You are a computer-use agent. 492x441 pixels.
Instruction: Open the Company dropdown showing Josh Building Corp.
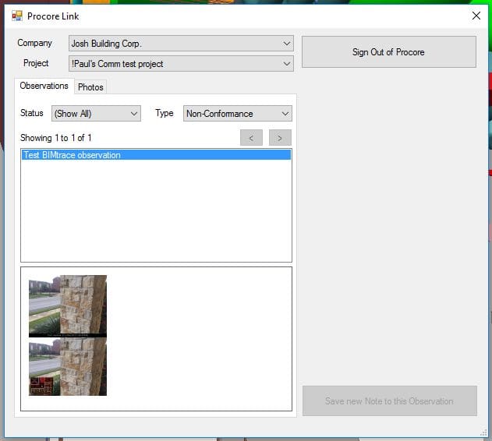(x=181, y=44)
